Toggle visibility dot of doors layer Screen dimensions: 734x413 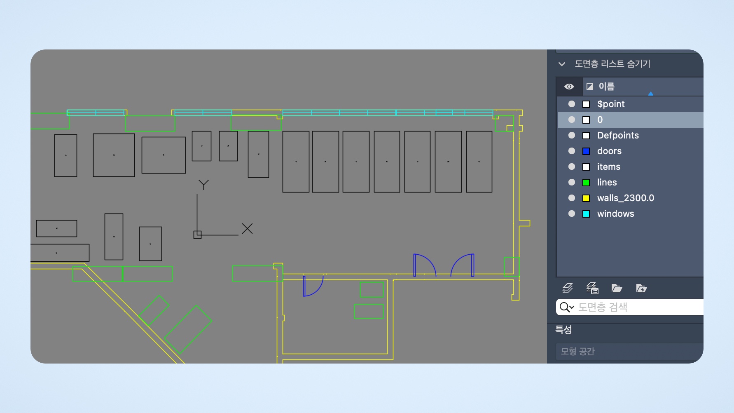tap(572, 151)
